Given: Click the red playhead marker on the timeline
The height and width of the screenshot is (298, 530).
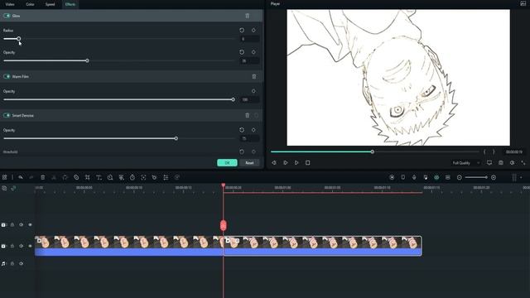Looking at the screenshot, I should pyautogui.click(x=223, y=225).
